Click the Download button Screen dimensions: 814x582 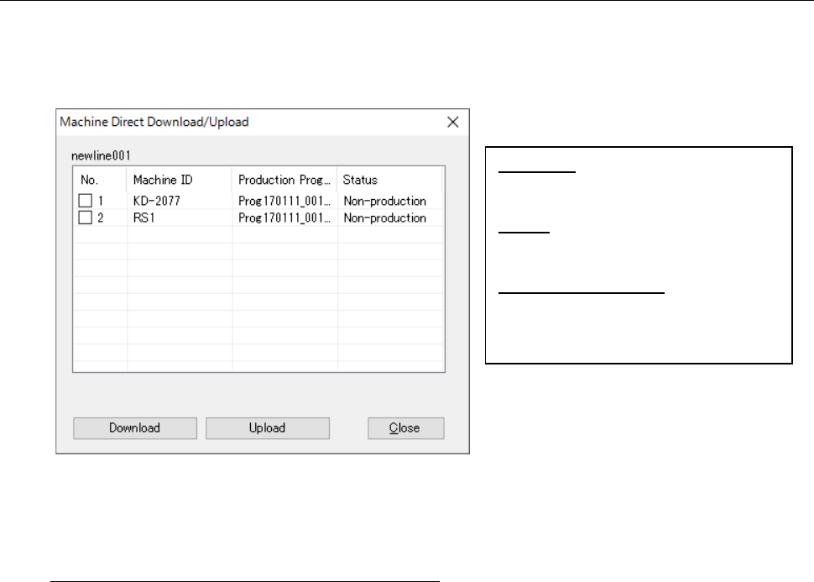[134, 428]
